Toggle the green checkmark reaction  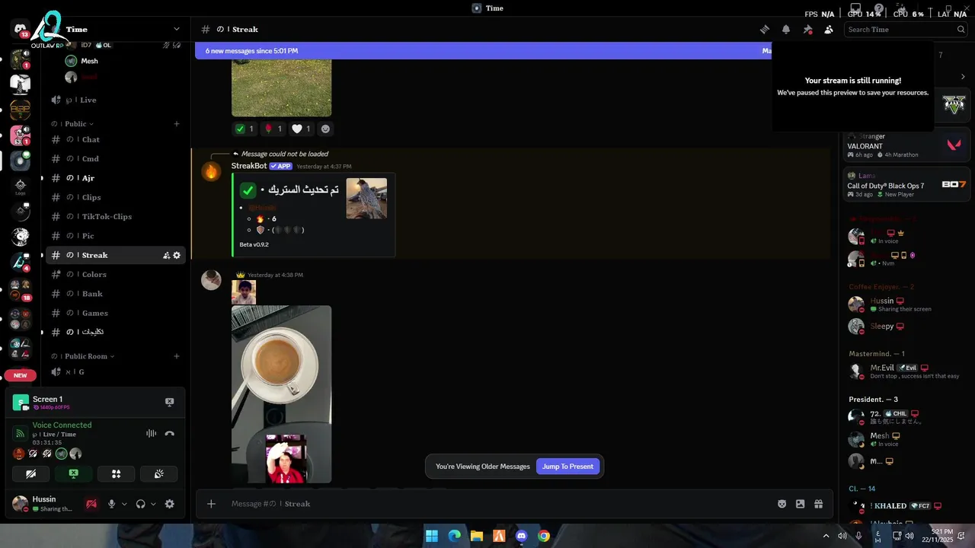[x=245, y=129]
